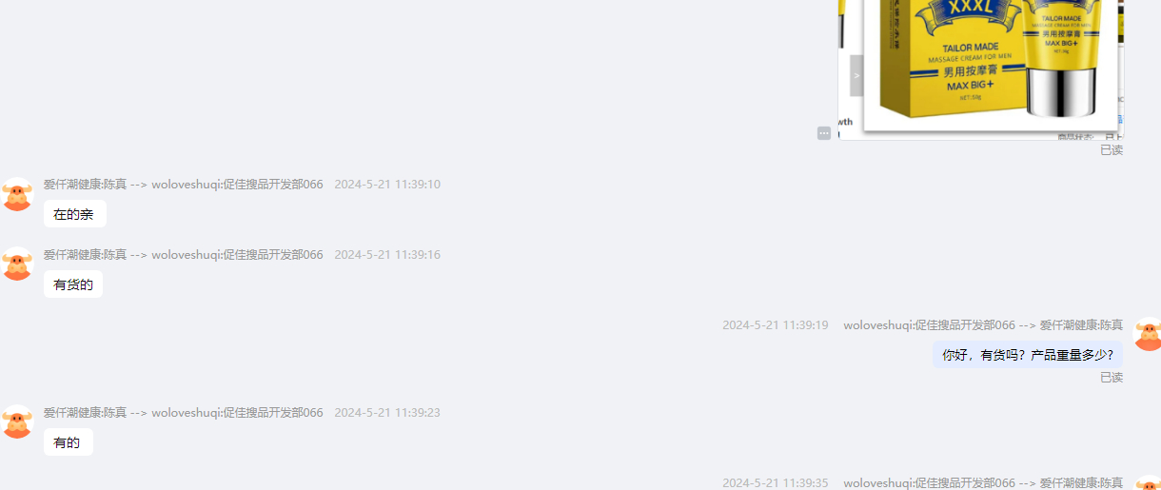Open the three-dot menu beside the product image
Viewport: 1161px width, 490px height.
pos(824,133)
